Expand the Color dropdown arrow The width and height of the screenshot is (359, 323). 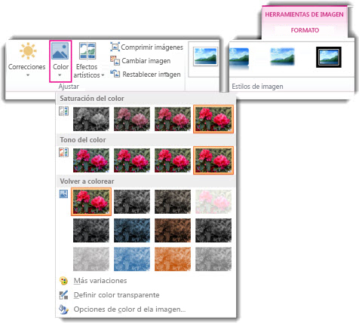point(60,75)
